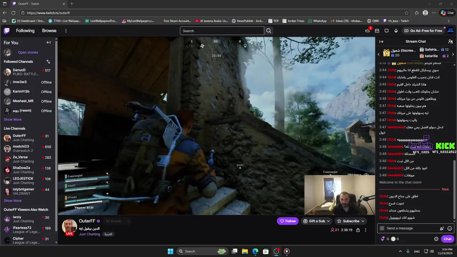The image size is (457, 257).
Task: Open the WhatsApp bookmark
Action: [x=317, y=21]
